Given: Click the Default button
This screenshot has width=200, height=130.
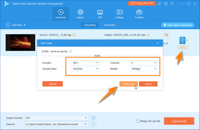Looking at the screenshot, I should pyautogui.click(x=53, y=84).
